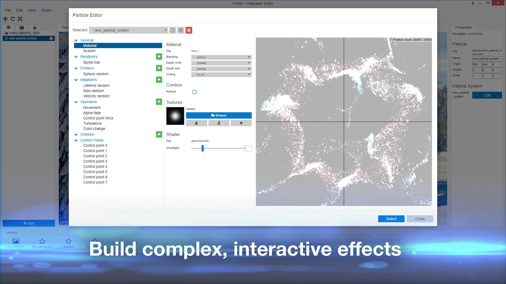Screen dimensions: 506x284
Task: Click the Albedo texture thumbnail
Action: (175, 116)
